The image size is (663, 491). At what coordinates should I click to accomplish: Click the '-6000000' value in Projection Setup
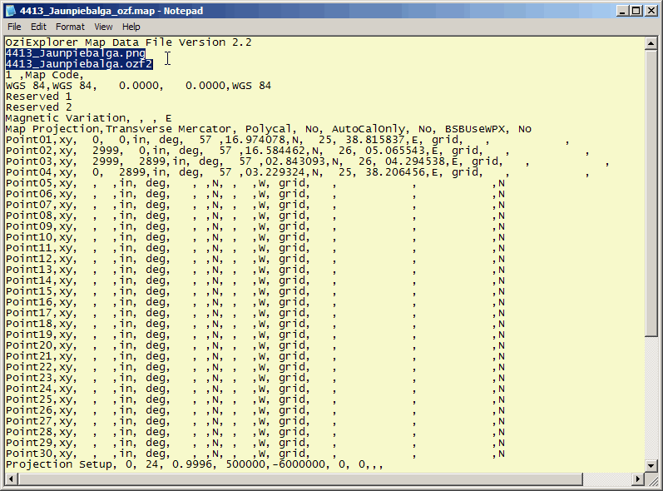(x=298, y=464)
